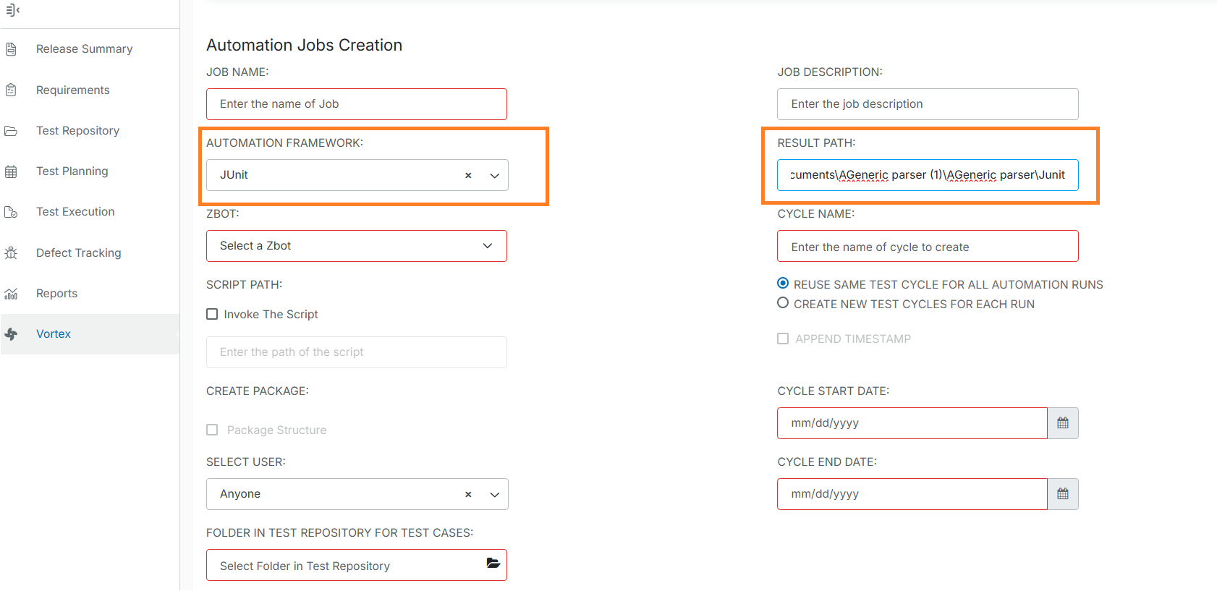Open Test Execution from the sidebar
Image resolution: width=1217 pixels, height=591 pixels.
click(75, 212)
